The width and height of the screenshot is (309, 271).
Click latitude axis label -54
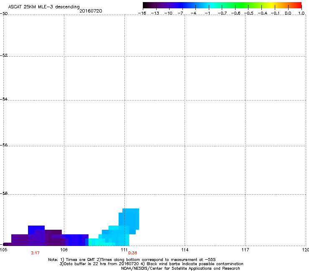coord(4,99)
